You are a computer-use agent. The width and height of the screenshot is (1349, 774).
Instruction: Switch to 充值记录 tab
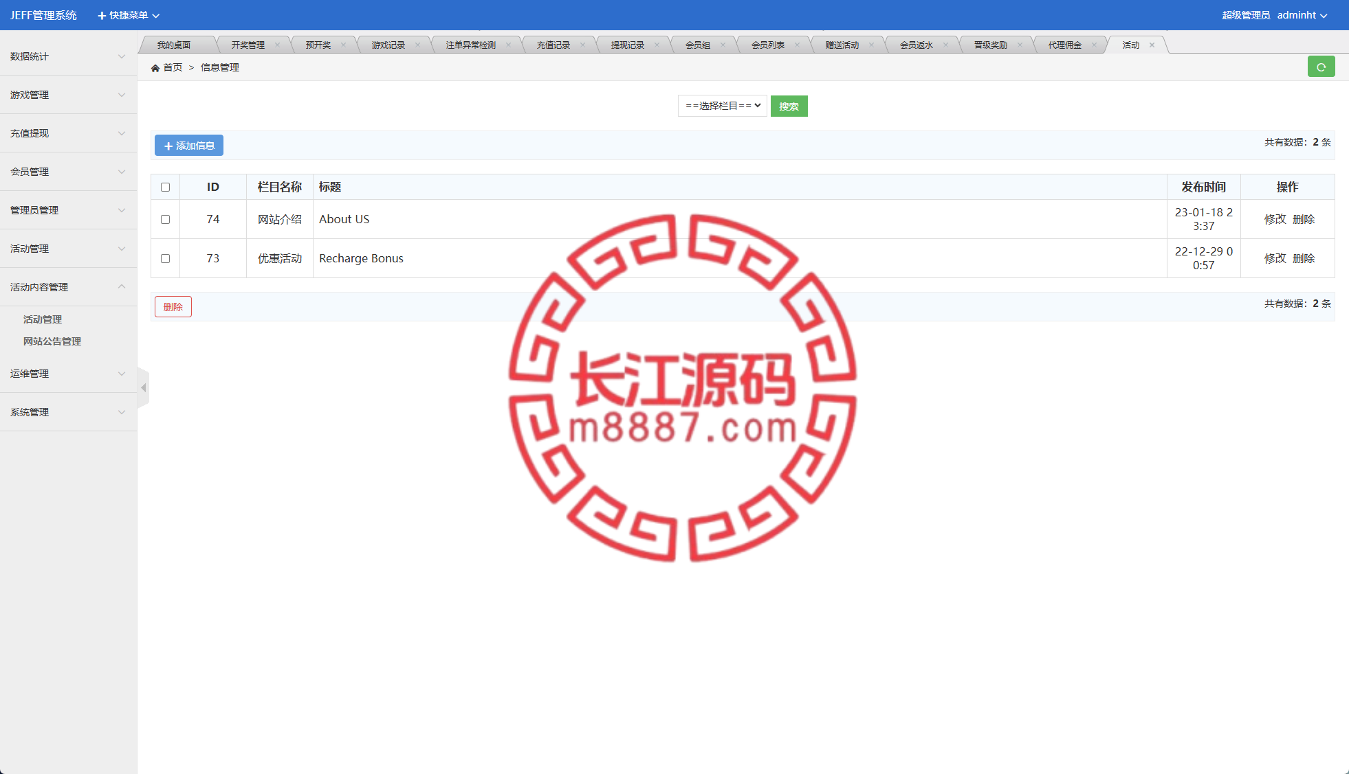(x=553, y=45)
